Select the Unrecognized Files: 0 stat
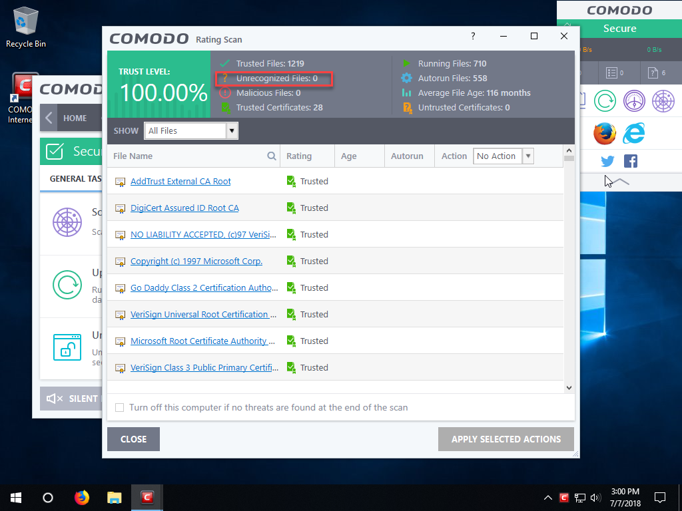The height and width of the screenshot is (511, 682). coord(277,79)
